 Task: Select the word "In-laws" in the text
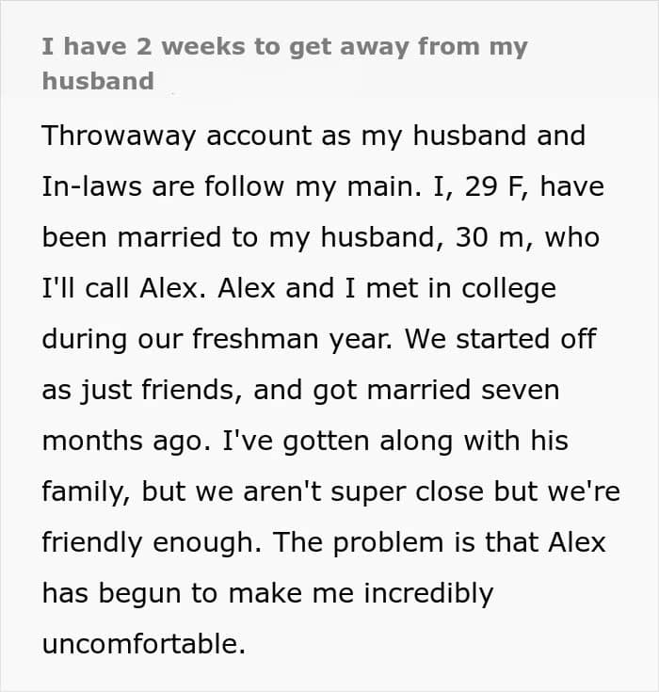point(92,186)
